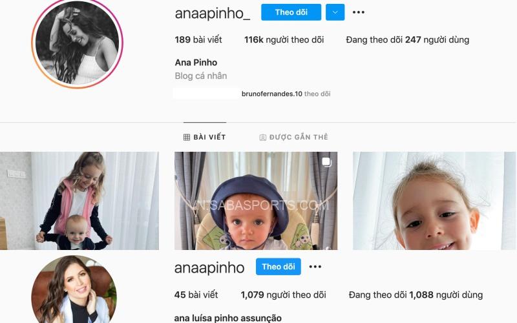Screen dimensions: 517x323
Task: Follow anaapinho with the Theo dõi button
Action: (279, 267)
